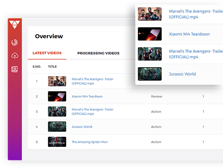The width and height of the screenshot is (223, 168).
Task: Switch to the Latest Videos tab
Action: (x=47, y=53)
